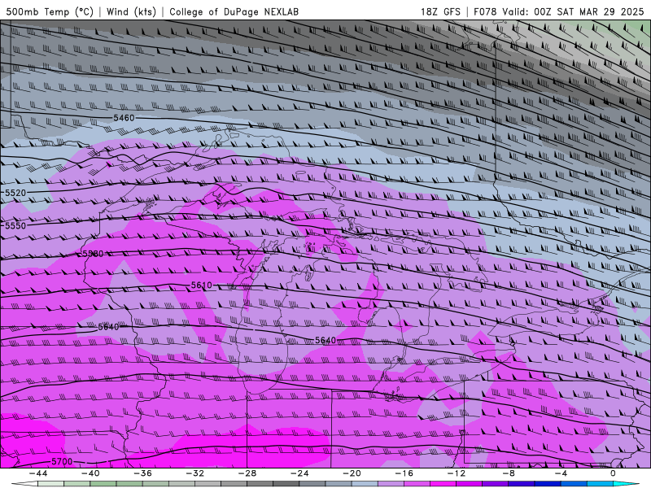
Task: Select the -8 color scale value
Action: pyautogui.click(x=509, y=473)
